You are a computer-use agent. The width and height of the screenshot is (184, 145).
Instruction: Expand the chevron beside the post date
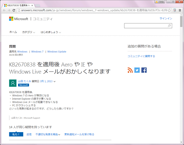point(54,81)
